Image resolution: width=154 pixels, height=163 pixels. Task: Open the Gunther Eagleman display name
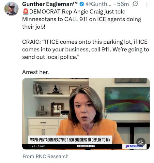click(50, 4)
